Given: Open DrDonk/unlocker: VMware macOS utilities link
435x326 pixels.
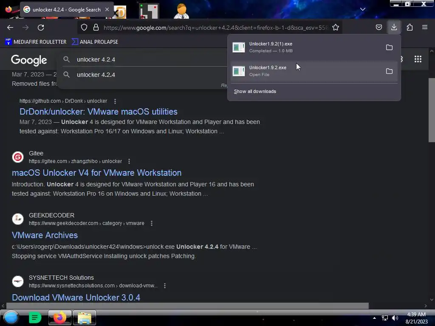Looking at the screenshot, I should [99, 112].
